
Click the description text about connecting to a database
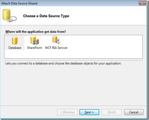point(63,63)
